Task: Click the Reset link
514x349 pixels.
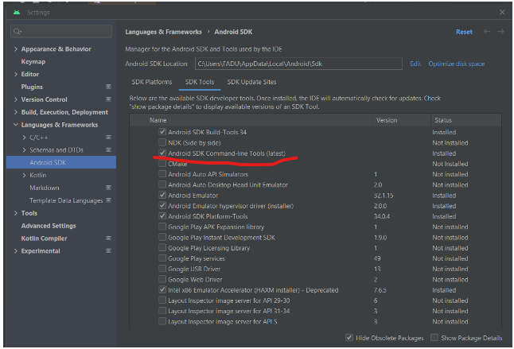Action: click(464, 32)
